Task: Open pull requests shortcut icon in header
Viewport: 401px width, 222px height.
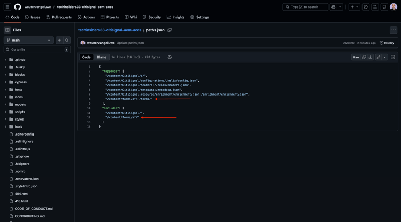Action: pyautogui.click(x=375, y=7)
